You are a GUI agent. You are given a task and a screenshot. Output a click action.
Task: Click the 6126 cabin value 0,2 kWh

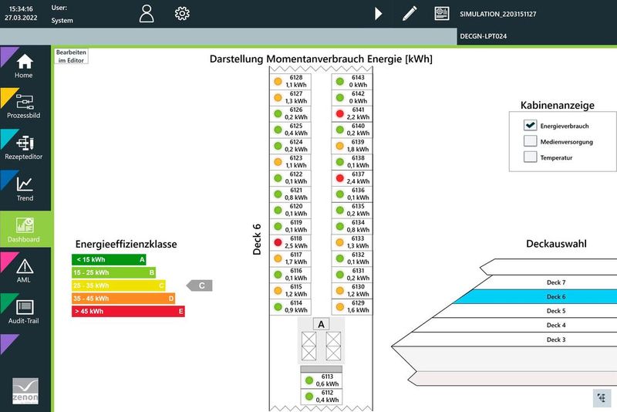[296, 117]
